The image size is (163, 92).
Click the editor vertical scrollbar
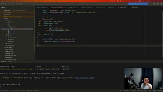(x=162, y=34)
